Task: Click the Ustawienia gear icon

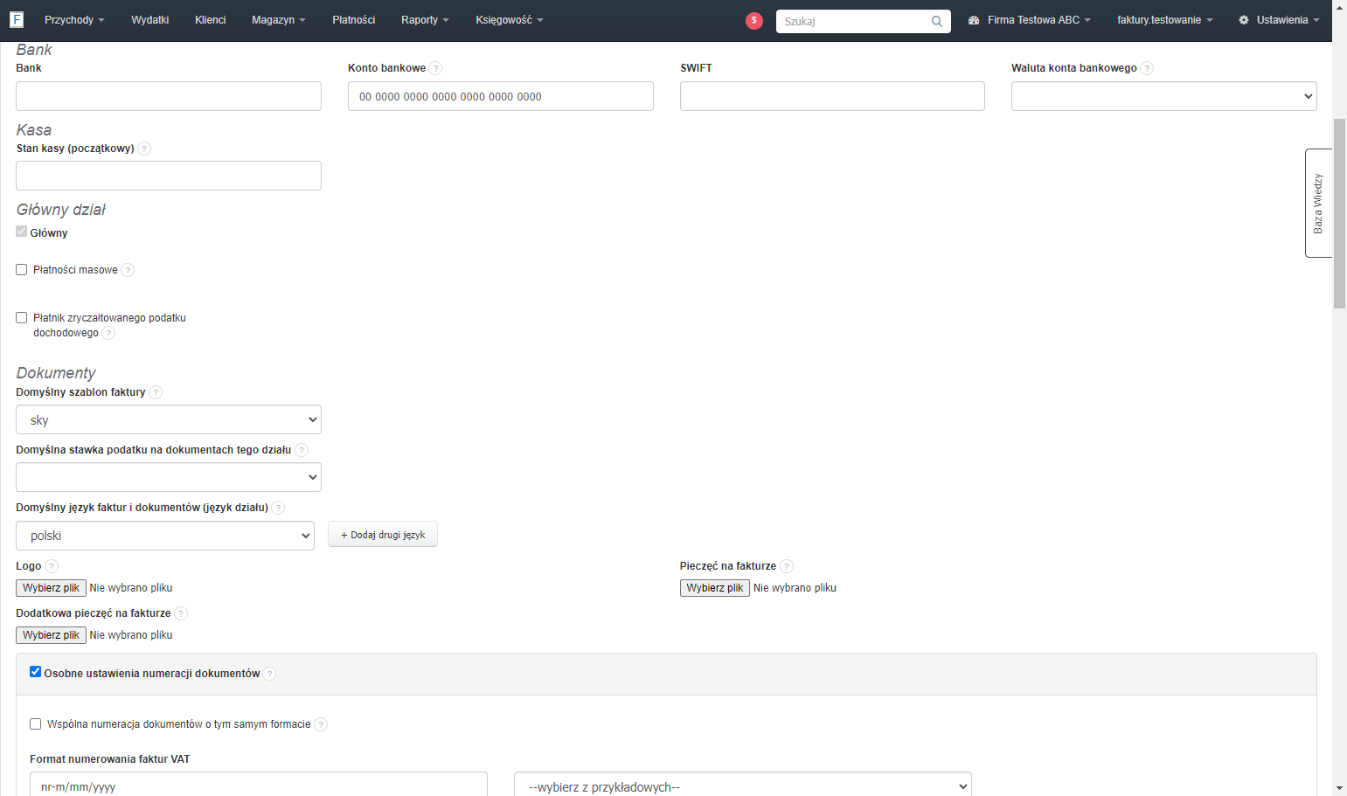Action: pos(1244,20)
